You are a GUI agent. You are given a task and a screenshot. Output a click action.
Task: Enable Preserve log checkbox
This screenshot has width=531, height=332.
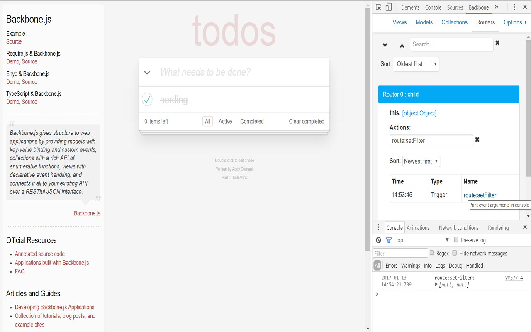tap(456, 240)
